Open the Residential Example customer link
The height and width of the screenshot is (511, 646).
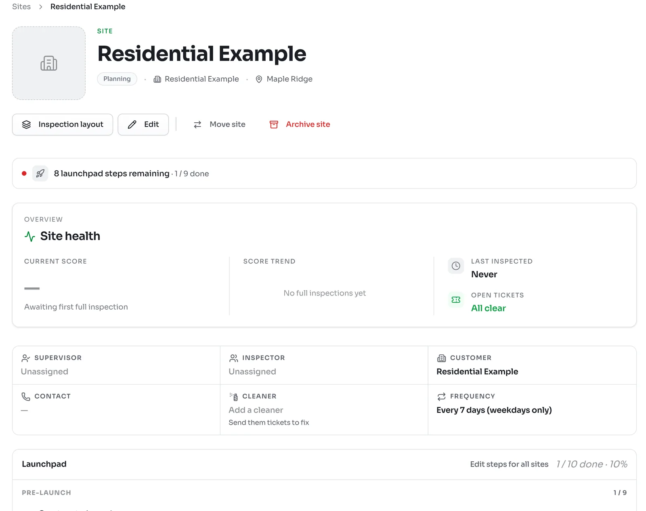477,371
